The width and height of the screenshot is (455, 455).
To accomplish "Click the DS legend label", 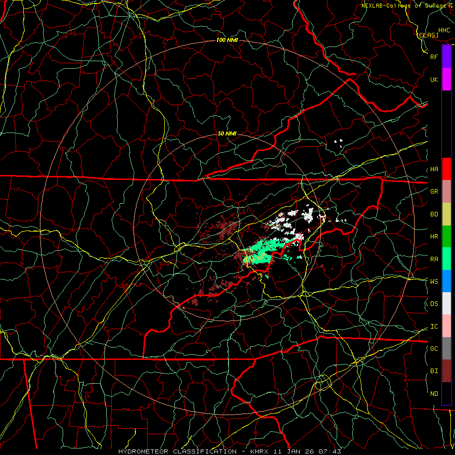I will [x=434, y=304].
